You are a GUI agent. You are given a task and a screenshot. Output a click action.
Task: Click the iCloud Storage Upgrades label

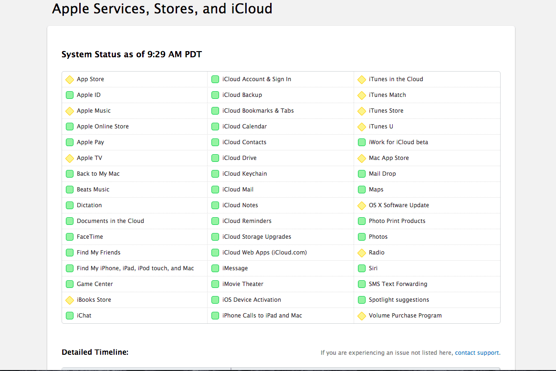(257, 236)
